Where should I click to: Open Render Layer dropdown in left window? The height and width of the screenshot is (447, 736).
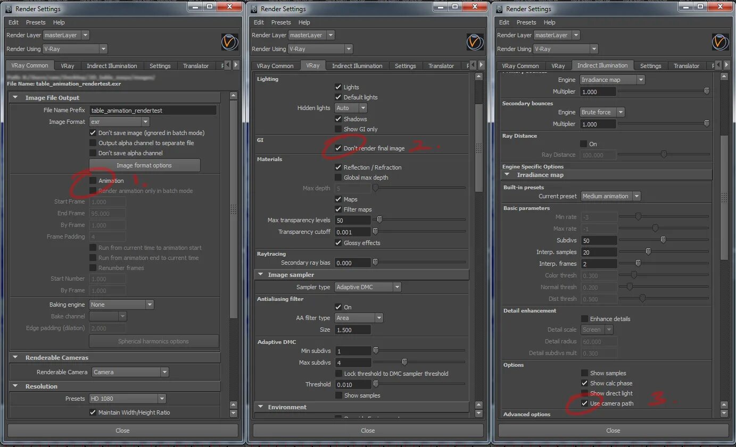(x=66, y=35)
